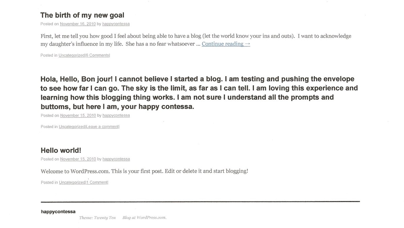
Task: Open Uncategorized category beside "6 Comments"
Action: (x=71, y=55)
